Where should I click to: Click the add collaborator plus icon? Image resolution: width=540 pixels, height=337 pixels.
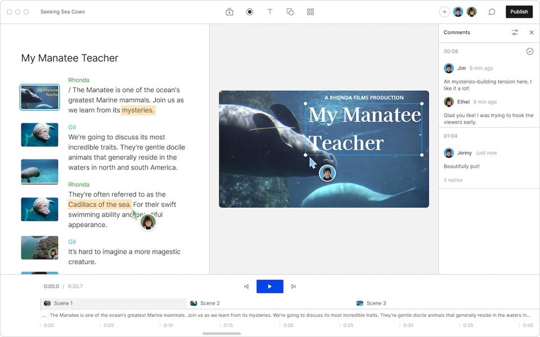coord(444,11)
